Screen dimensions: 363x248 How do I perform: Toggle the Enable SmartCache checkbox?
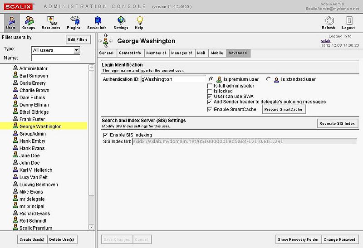coord(210,109)
